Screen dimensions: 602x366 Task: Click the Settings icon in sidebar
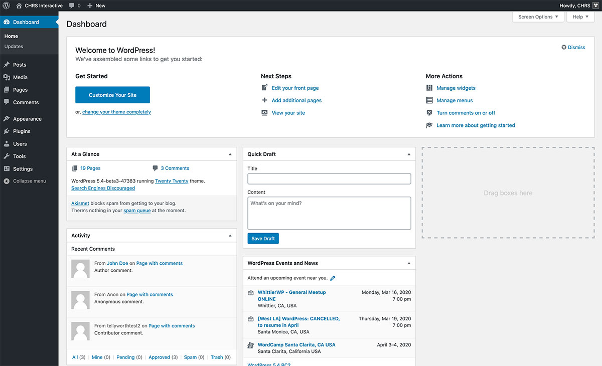[x=7, y=169]
